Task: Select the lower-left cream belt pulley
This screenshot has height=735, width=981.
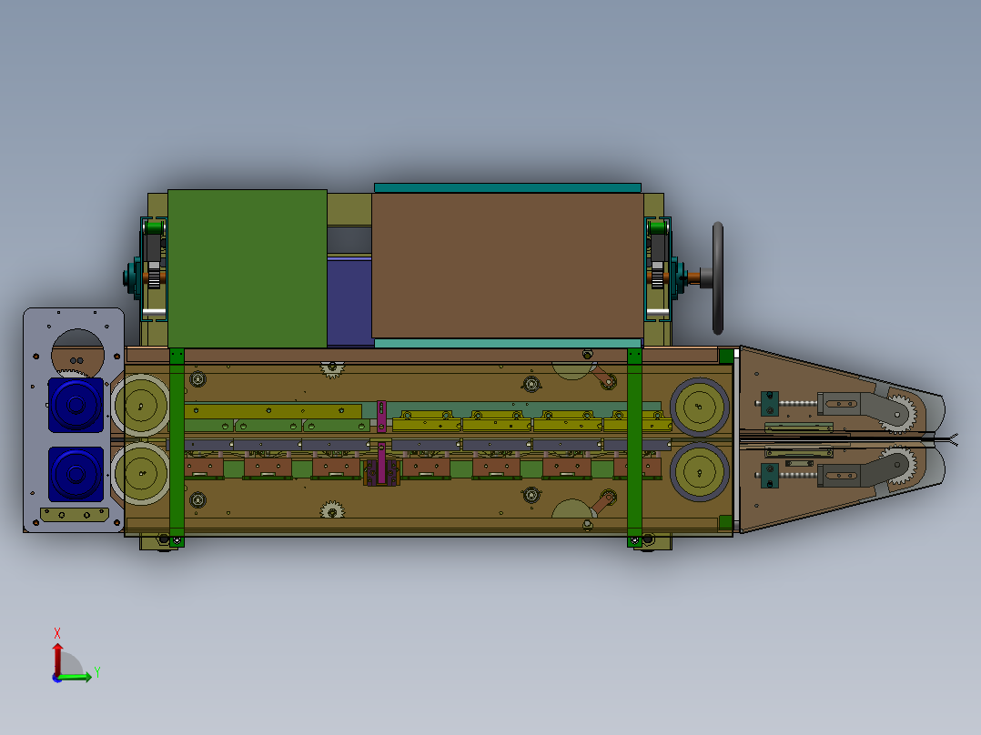Action: [140, 474]
